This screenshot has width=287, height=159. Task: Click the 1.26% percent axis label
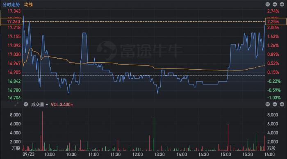pos(273,45)
